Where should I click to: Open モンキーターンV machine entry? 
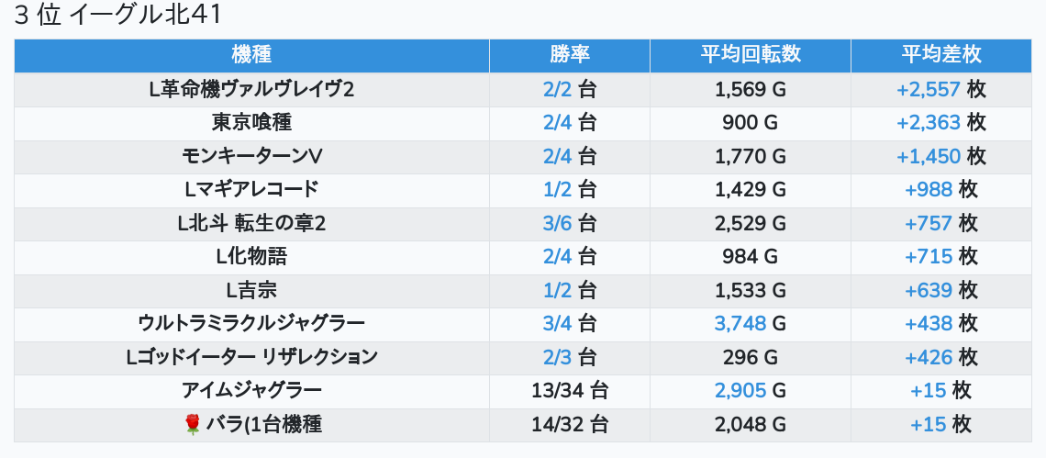[x=251, y=156]
